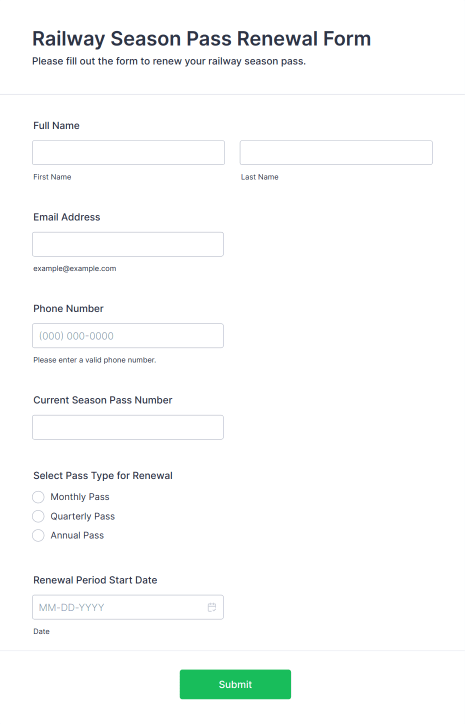Viewport: 465px width, 724px height.
Task: Click the Phone Number label
Action: [68, 308]
